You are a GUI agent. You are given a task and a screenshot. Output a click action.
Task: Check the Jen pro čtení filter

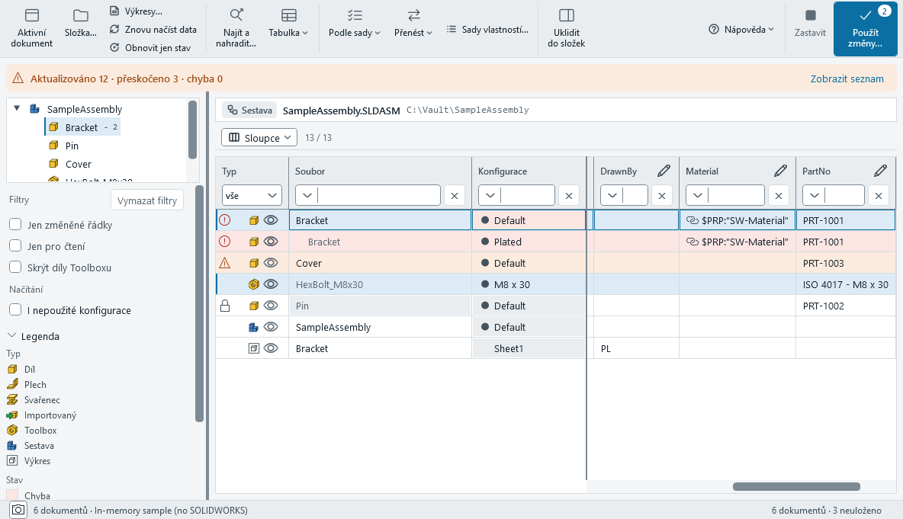pos(15,245)
